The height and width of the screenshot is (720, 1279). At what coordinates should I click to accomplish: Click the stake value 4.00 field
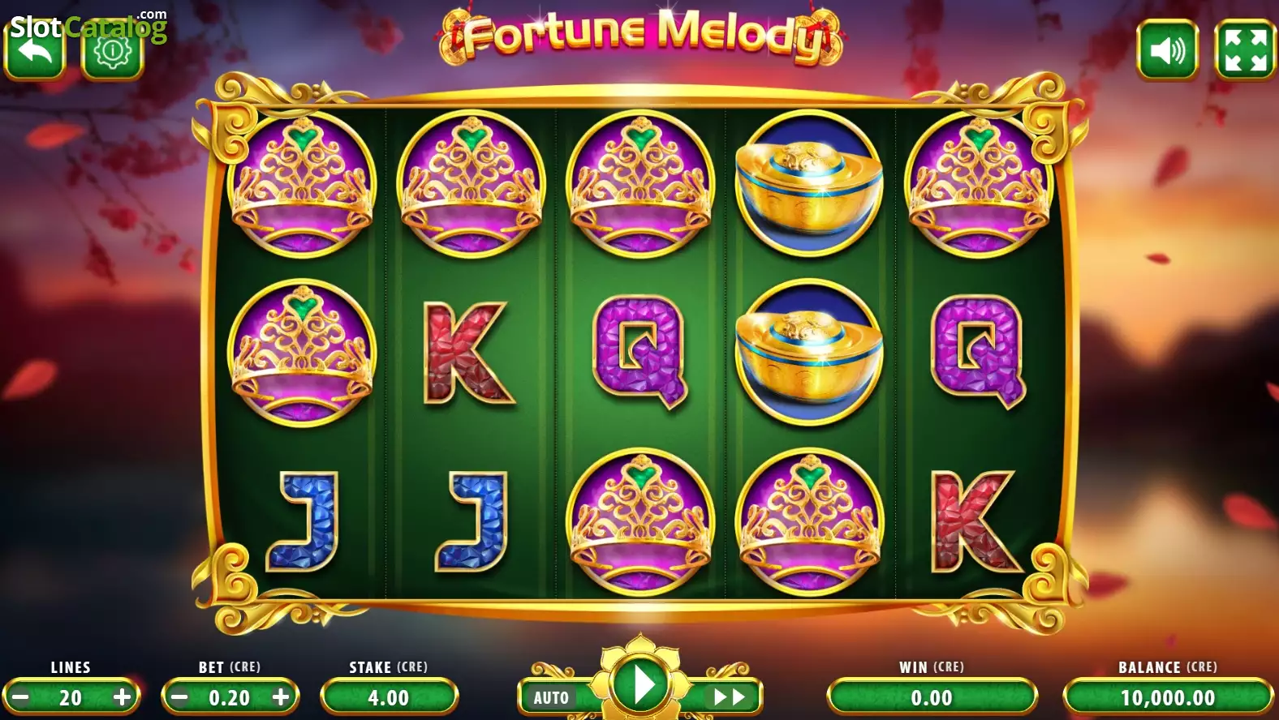(390, 697)
